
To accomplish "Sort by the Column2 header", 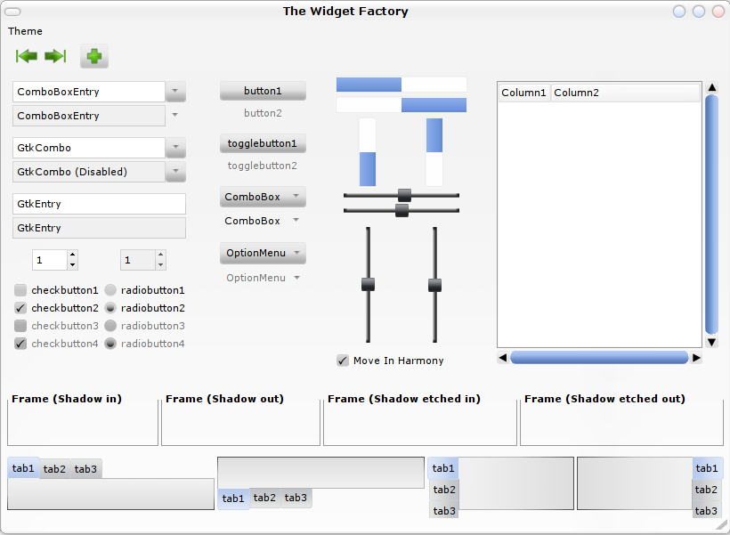I will (x=625, y=93).
